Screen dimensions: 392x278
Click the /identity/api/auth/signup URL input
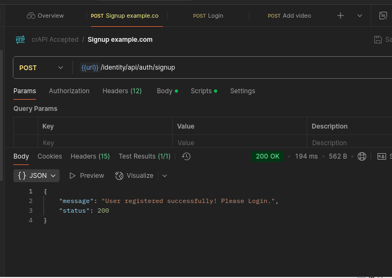coord(138,67)
